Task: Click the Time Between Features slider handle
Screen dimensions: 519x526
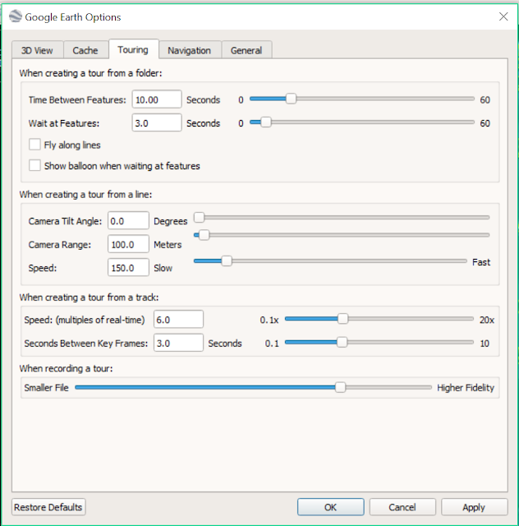Action: click(x=291, y=99)
